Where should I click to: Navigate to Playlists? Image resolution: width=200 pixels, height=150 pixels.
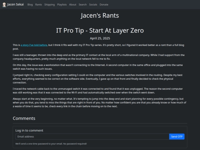pos(62,4)
